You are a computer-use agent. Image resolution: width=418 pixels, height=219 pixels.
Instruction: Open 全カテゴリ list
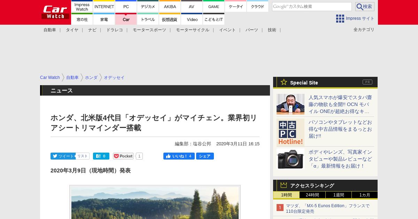[364, 30]
